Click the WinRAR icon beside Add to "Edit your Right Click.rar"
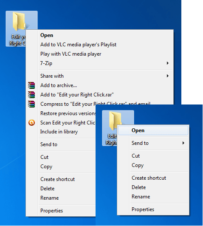Image resolution: width=203 pixels, height=226 pixels. click(31, 95)
